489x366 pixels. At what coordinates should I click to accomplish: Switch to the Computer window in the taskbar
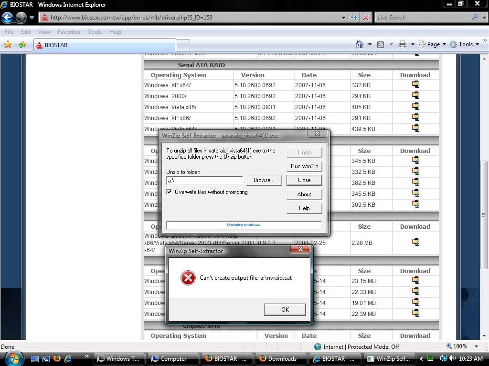coord(173,359)
